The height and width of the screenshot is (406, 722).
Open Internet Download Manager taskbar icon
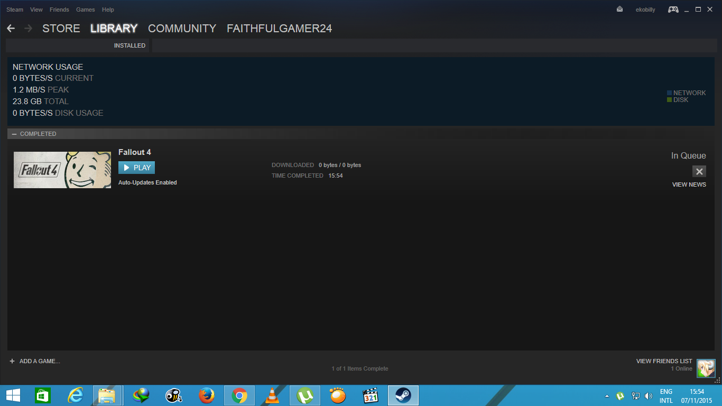tap(141, 395)
